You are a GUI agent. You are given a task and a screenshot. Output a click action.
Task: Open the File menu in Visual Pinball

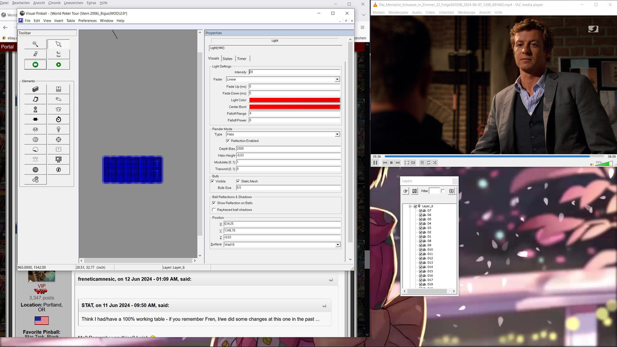27,21
